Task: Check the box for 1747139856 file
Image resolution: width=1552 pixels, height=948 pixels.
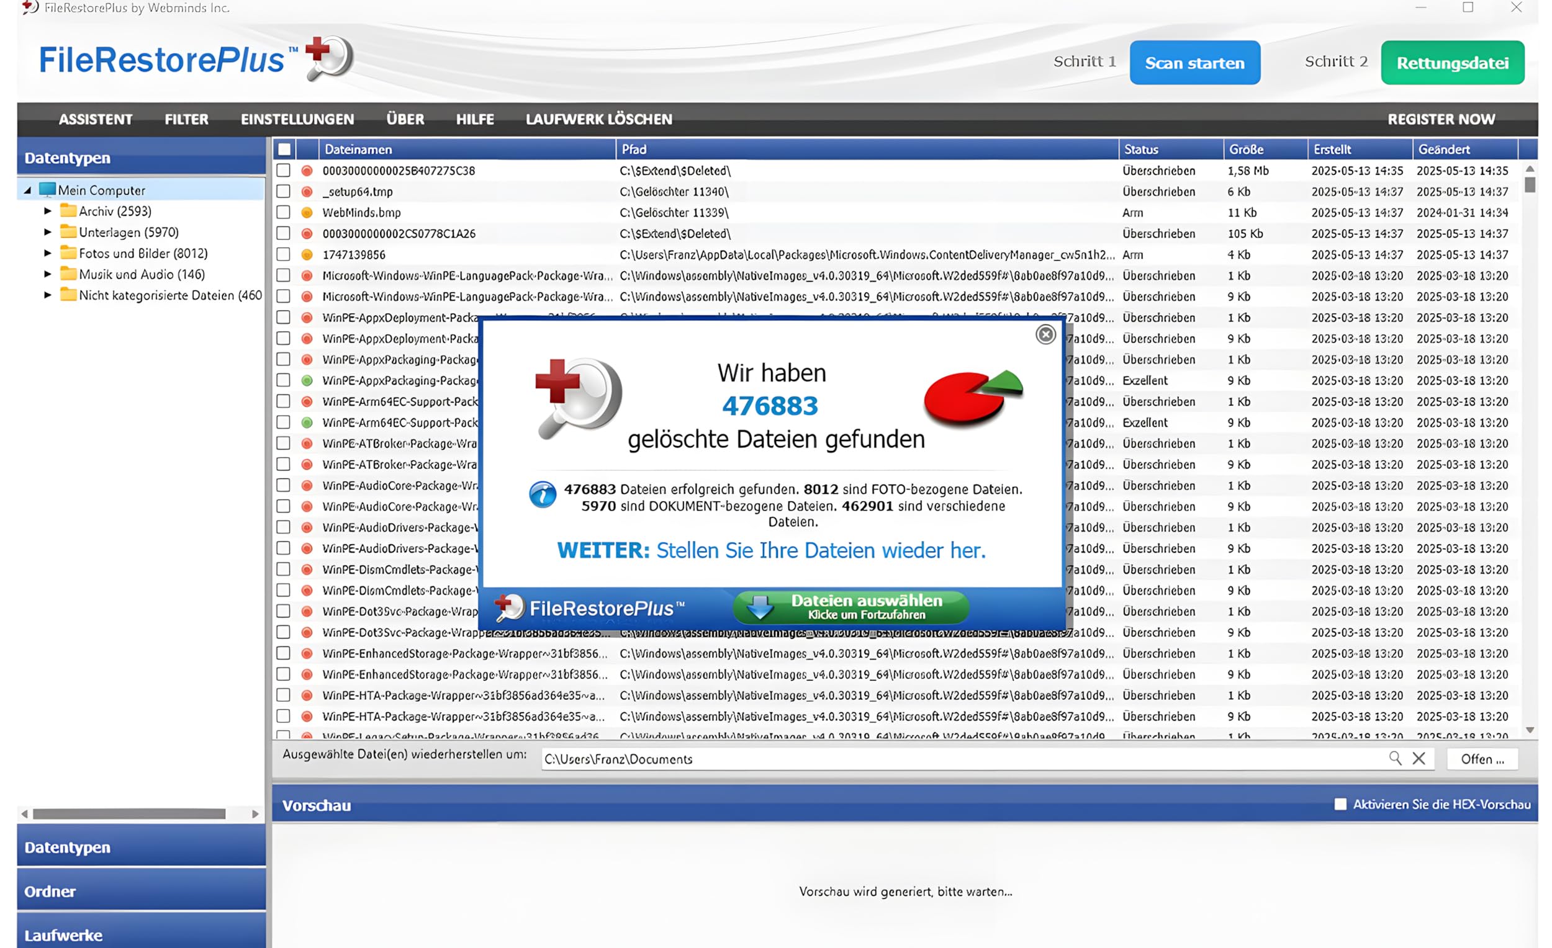Action: (x=284, y=254)
